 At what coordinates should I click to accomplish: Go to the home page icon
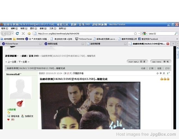tap(29, 34)
